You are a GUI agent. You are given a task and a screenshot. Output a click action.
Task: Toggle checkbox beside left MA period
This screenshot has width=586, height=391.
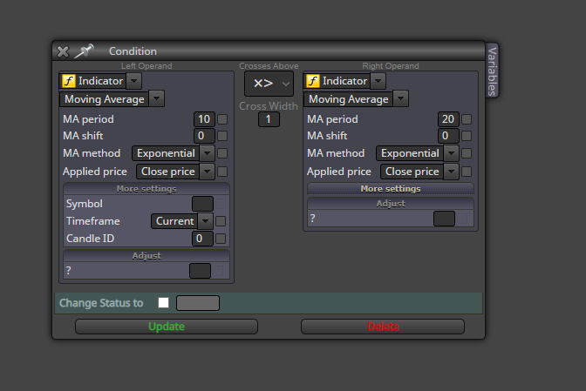(222, 119)
